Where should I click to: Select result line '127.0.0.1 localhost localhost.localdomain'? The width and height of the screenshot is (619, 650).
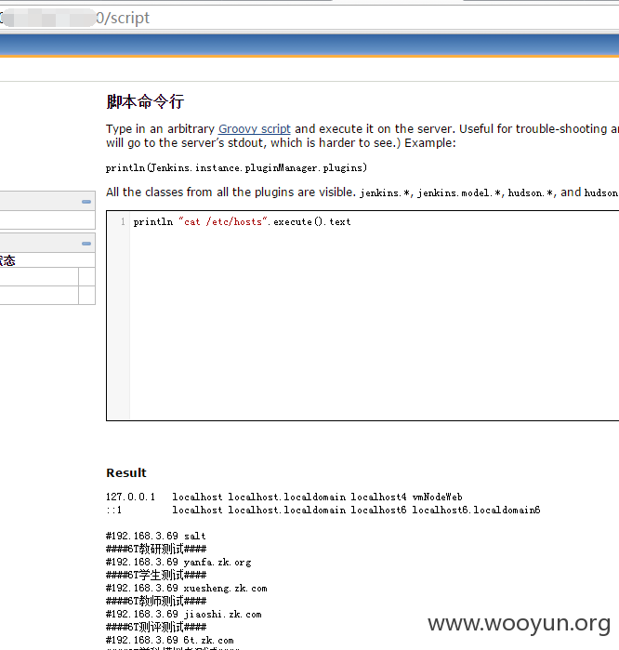284,497
